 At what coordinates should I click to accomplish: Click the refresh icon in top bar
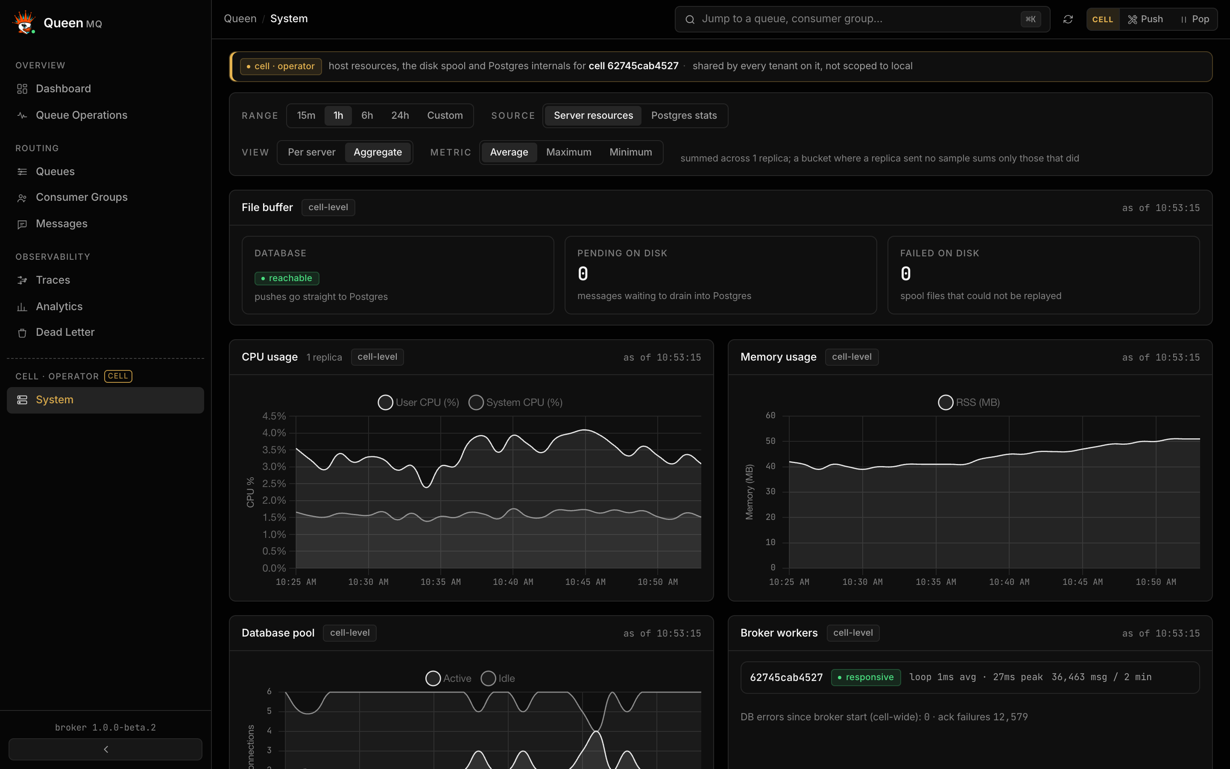pos(1068,19)
